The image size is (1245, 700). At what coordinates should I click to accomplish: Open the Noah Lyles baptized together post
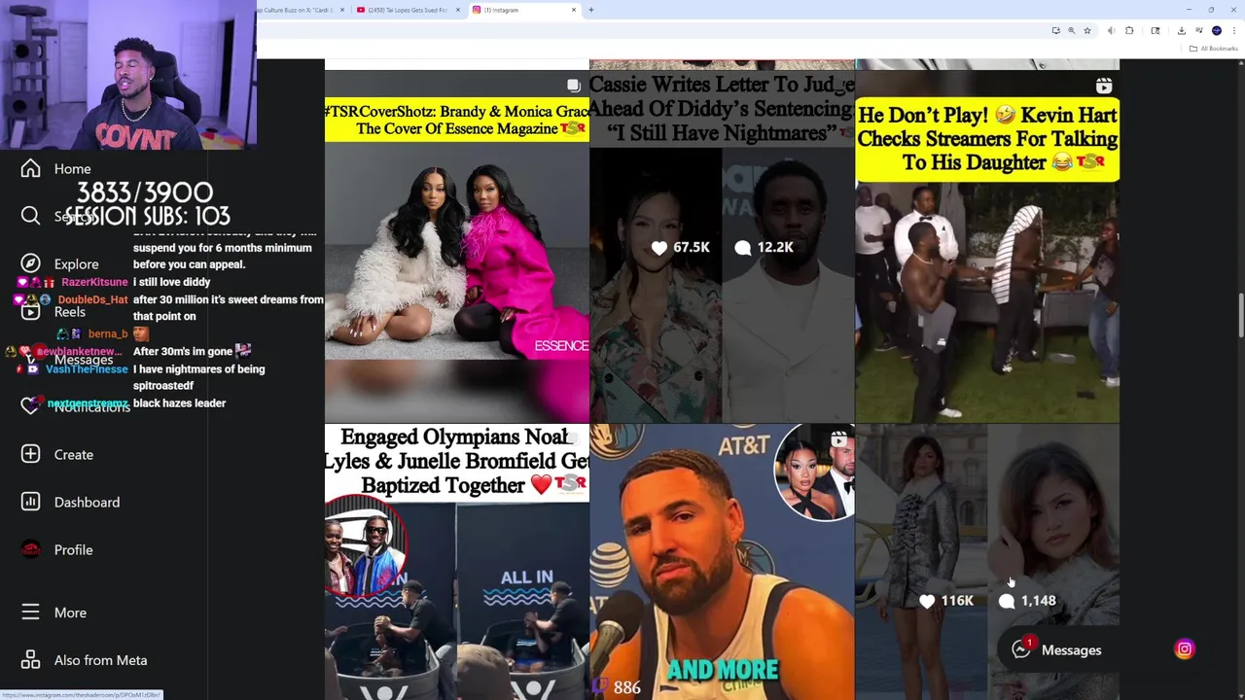(x=457, y=562)
